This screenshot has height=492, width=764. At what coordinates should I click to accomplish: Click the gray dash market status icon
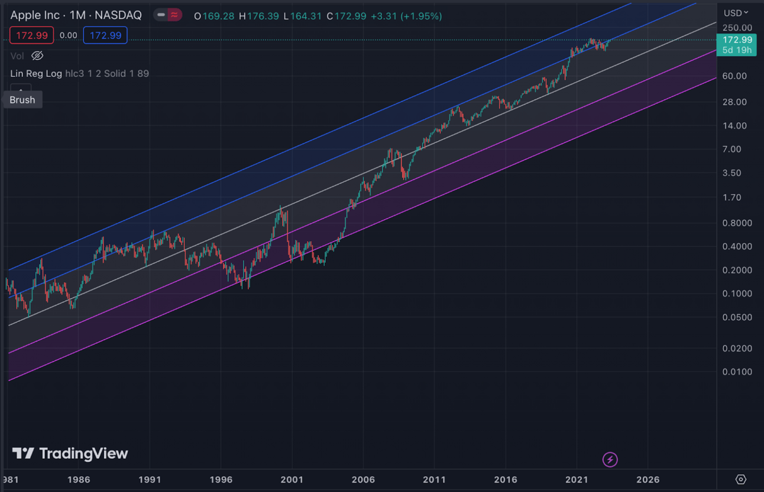[161, 15]
